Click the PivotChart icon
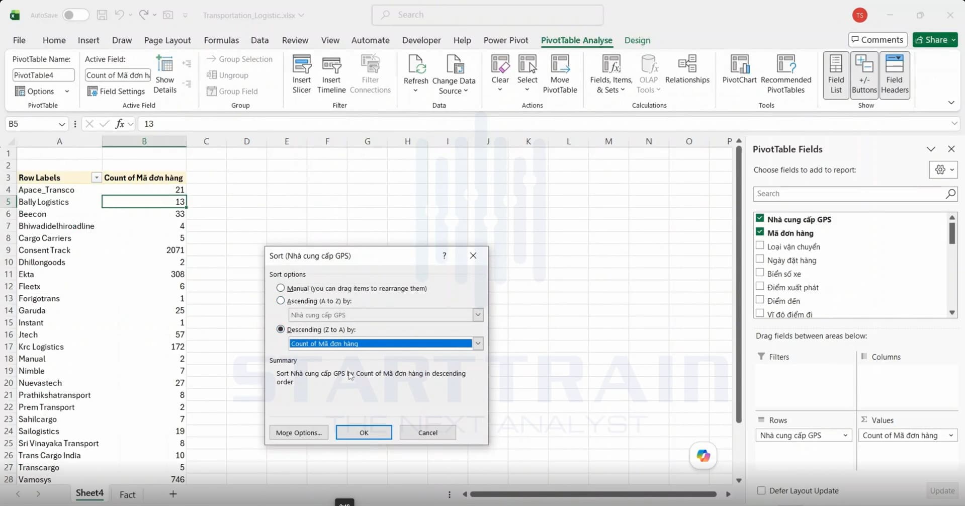Image resolution: width=965 pixels, height=506 pixels. (739, 64)
